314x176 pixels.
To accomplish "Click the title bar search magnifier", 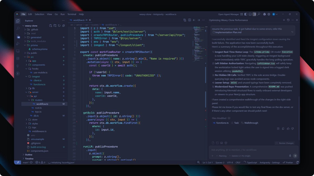I will (259, 14).
